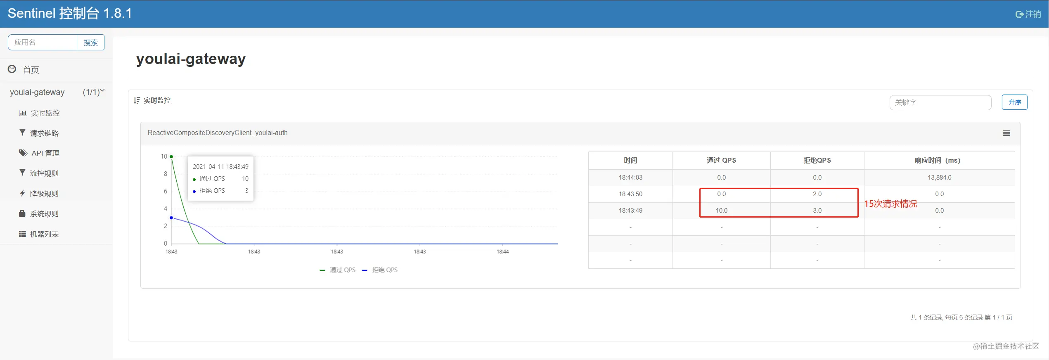The width and height of the screenshot is (1049, 360).
Task: Focus the 关键字 keyword field
Action: click(940, 102)
